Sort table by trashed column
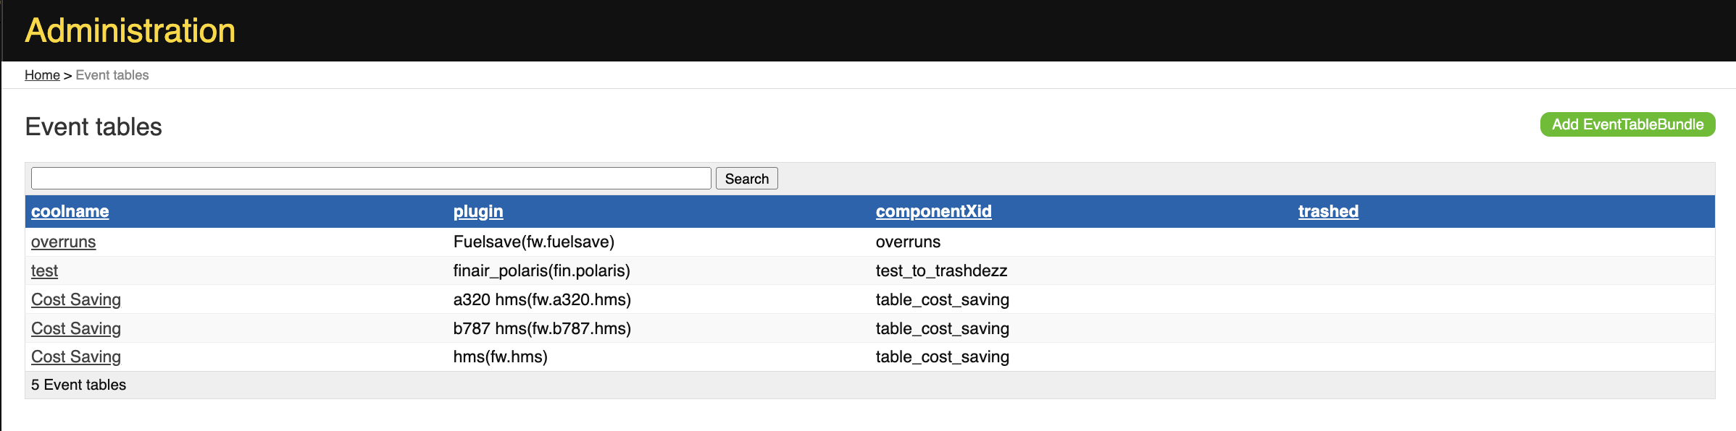This screenshot has height=431, width=1736. click(x=1328, y=211)
